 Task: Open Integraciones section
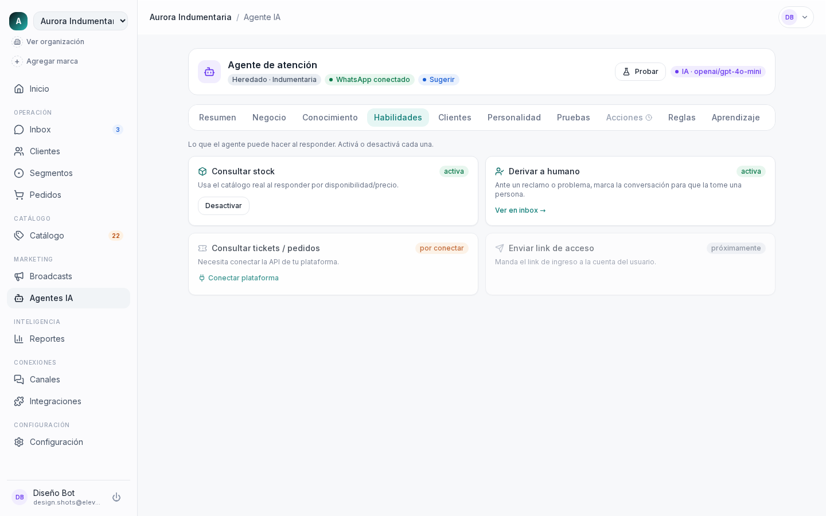(68, 401)
